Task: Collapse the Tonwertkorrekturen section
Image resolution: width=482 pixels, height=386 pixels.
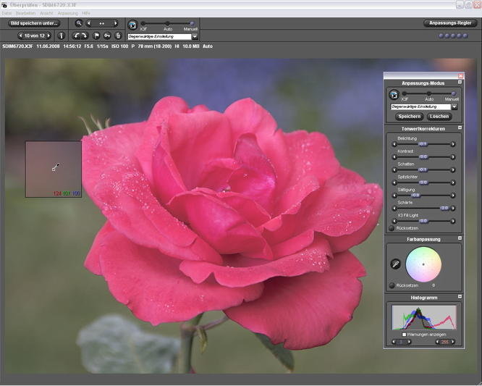Action: click(458, 128)
